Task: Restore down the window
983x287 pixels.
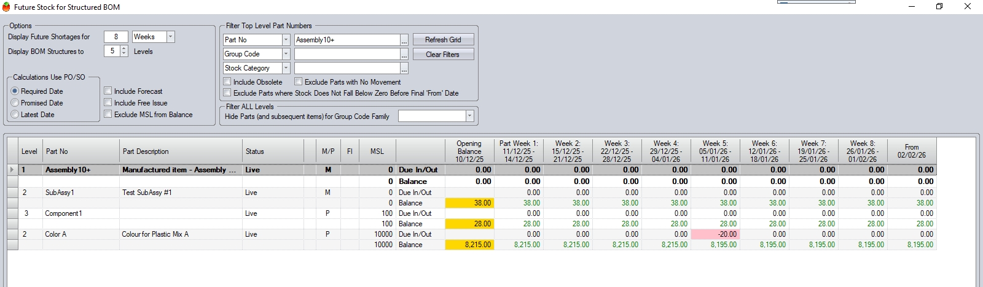Action: [939, 7]
